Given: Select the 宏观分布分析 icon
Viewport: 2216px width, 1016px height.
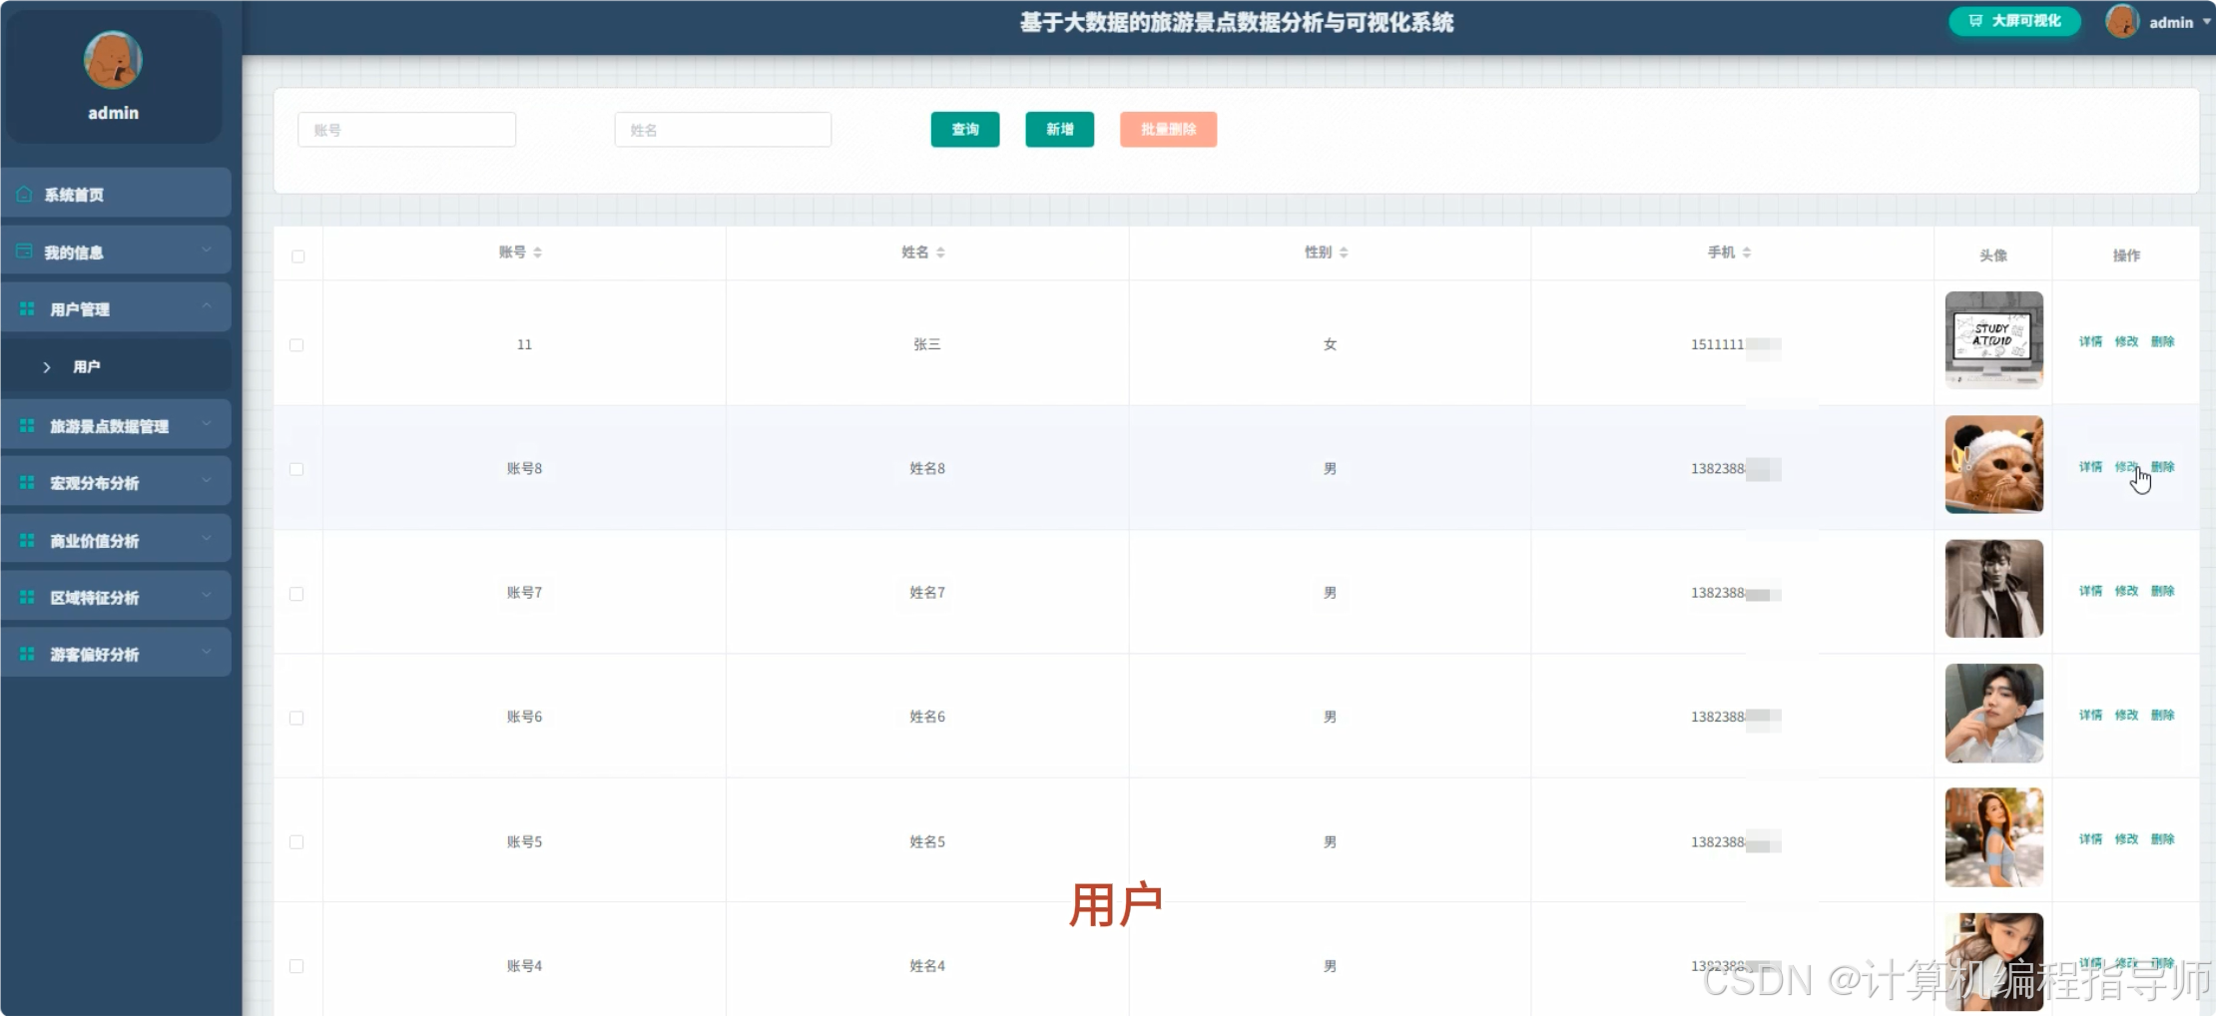Looking at the screenshot, I should pos(25,482).
